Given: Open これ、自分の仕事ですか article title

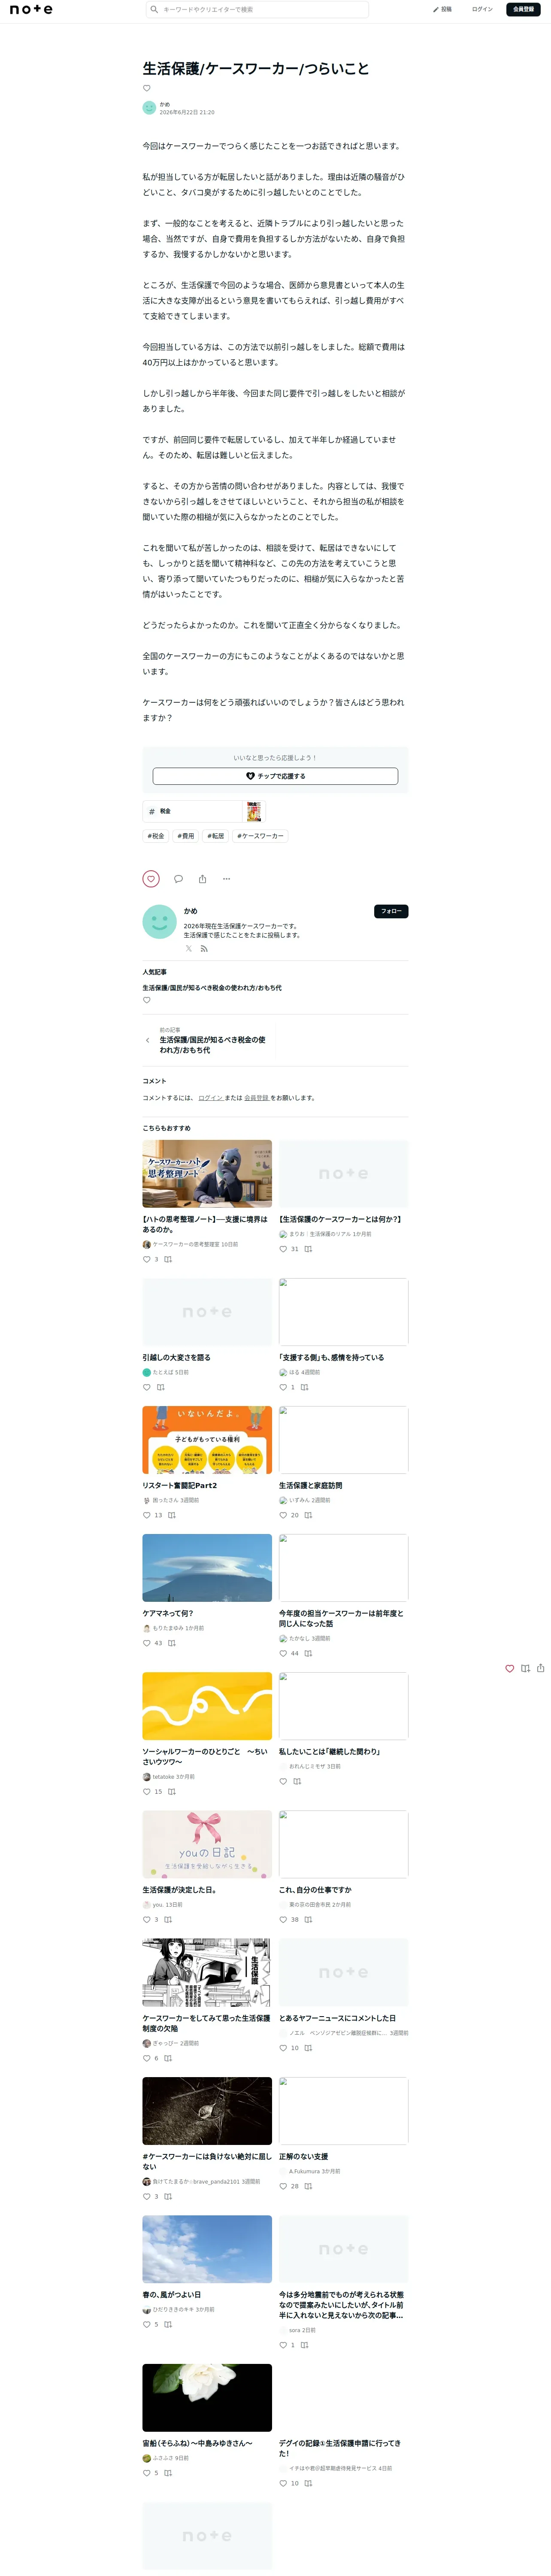Looking at the screenshot, I should click(x=315, y=1890).
